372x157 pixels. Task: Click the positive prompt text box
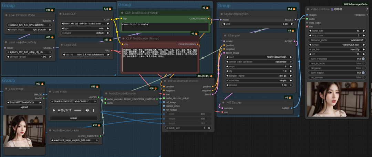click(165, 27)
